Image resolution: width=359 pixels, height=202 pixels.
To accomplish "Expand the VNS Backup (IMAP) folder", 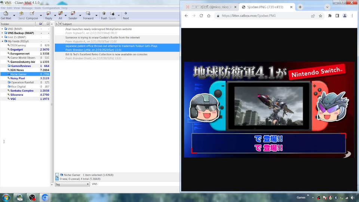I will (x=2, y=33).
